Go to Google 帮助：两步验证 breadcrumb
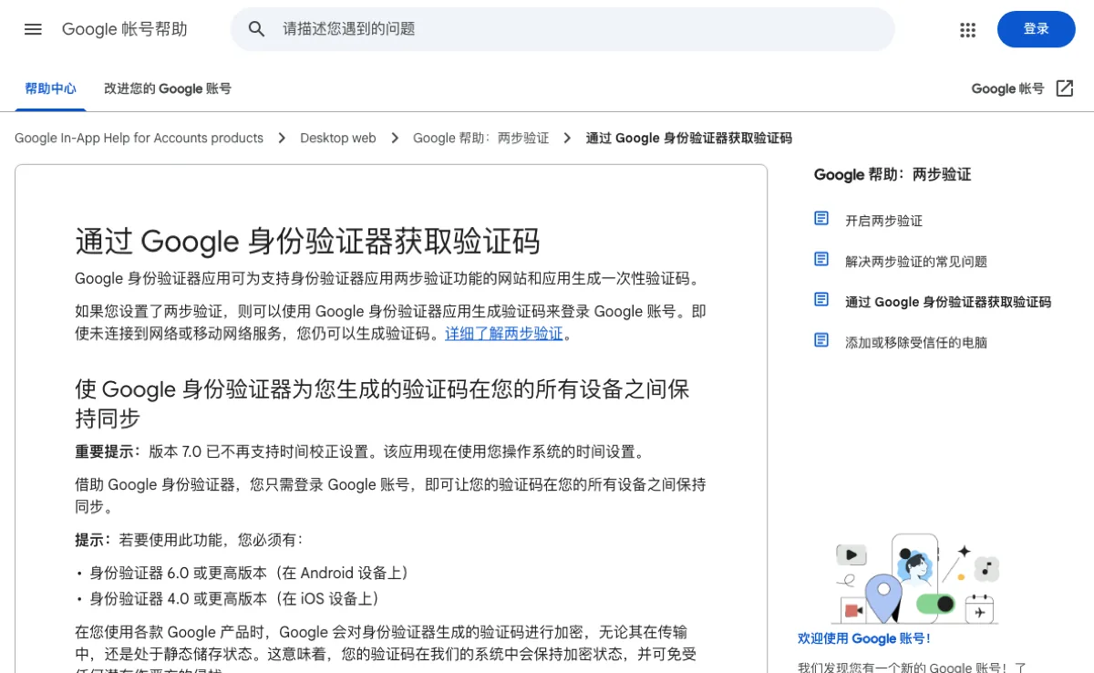The height and width of the screenshot is (673, 1094). [481, 138]
